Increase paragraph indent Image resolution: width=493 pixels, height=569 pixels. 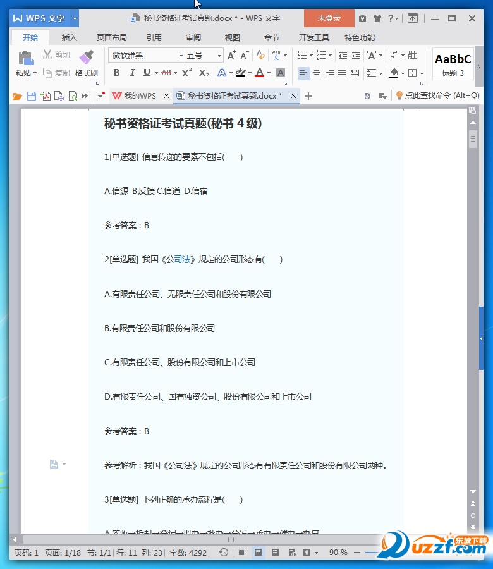356,55
